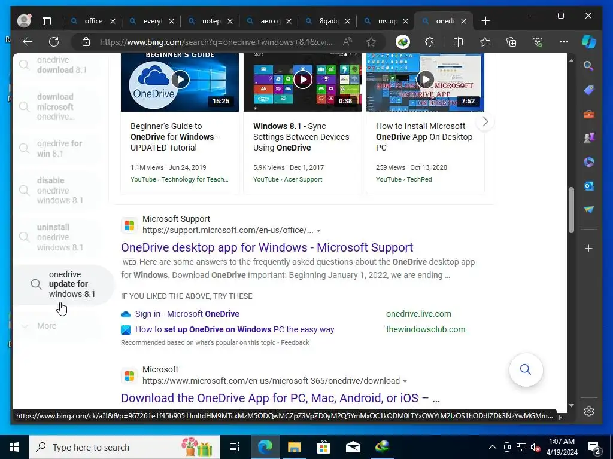Open sidebar Outlook icon
Screen dimensions: 613x459
pos(589,186)
